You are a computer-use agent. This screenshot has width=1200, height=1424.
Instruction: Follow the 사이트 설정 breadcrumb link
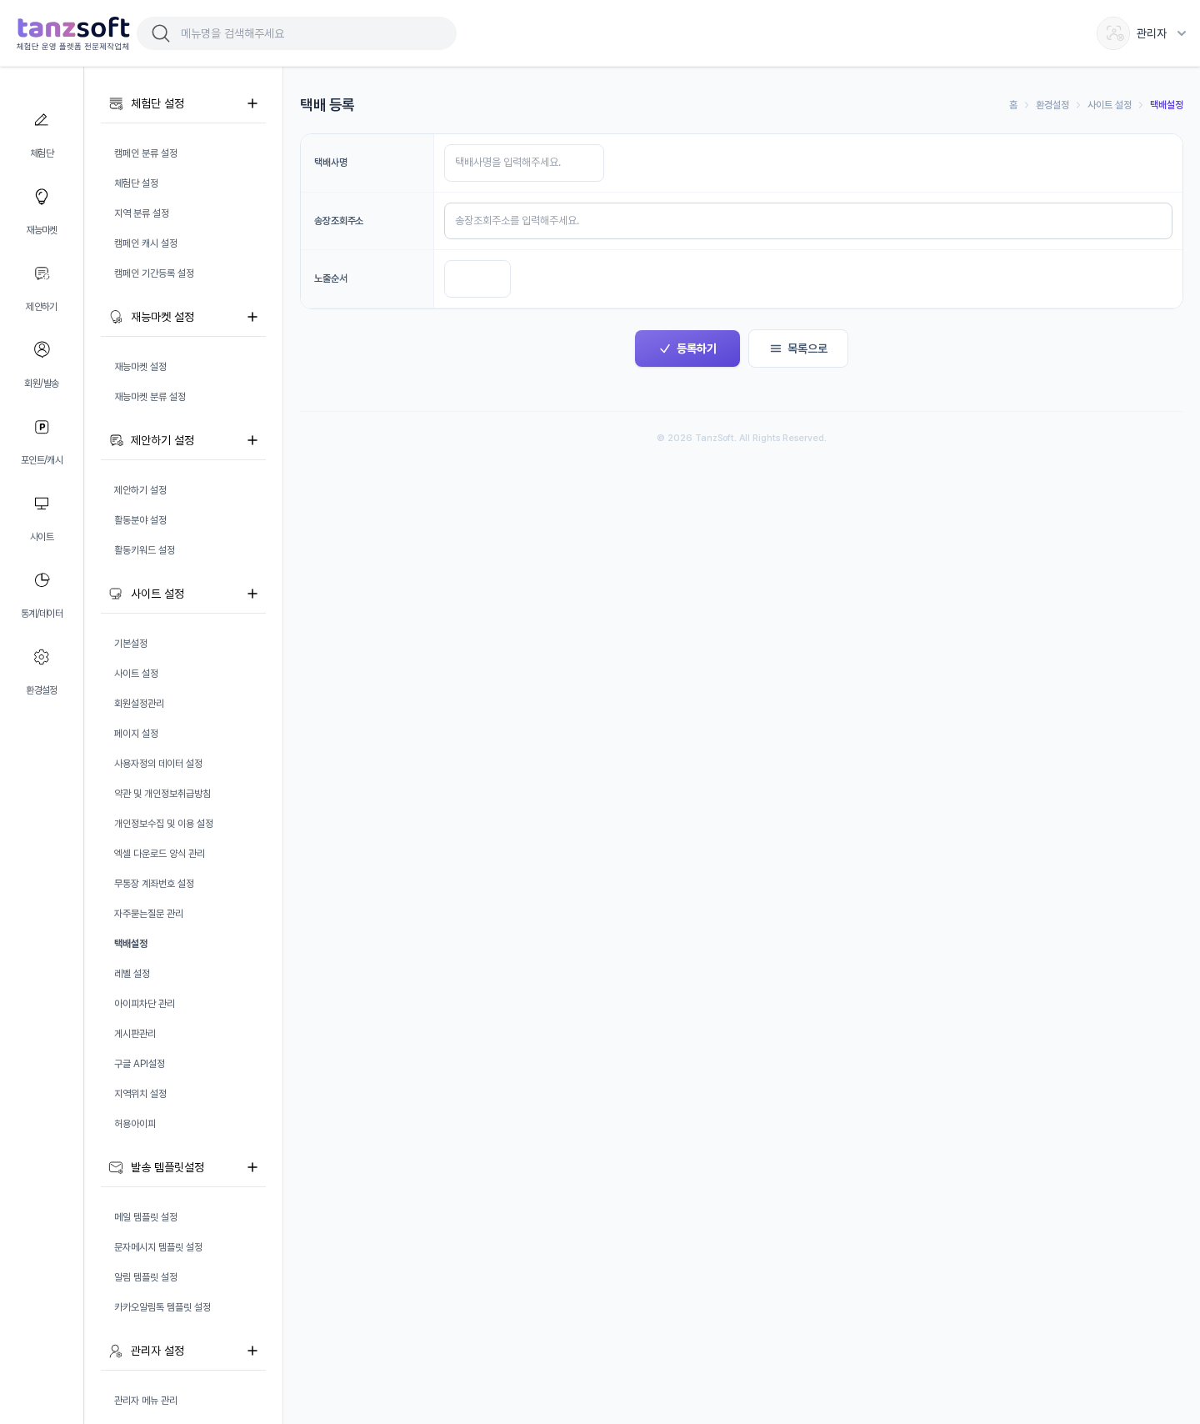1109,105
